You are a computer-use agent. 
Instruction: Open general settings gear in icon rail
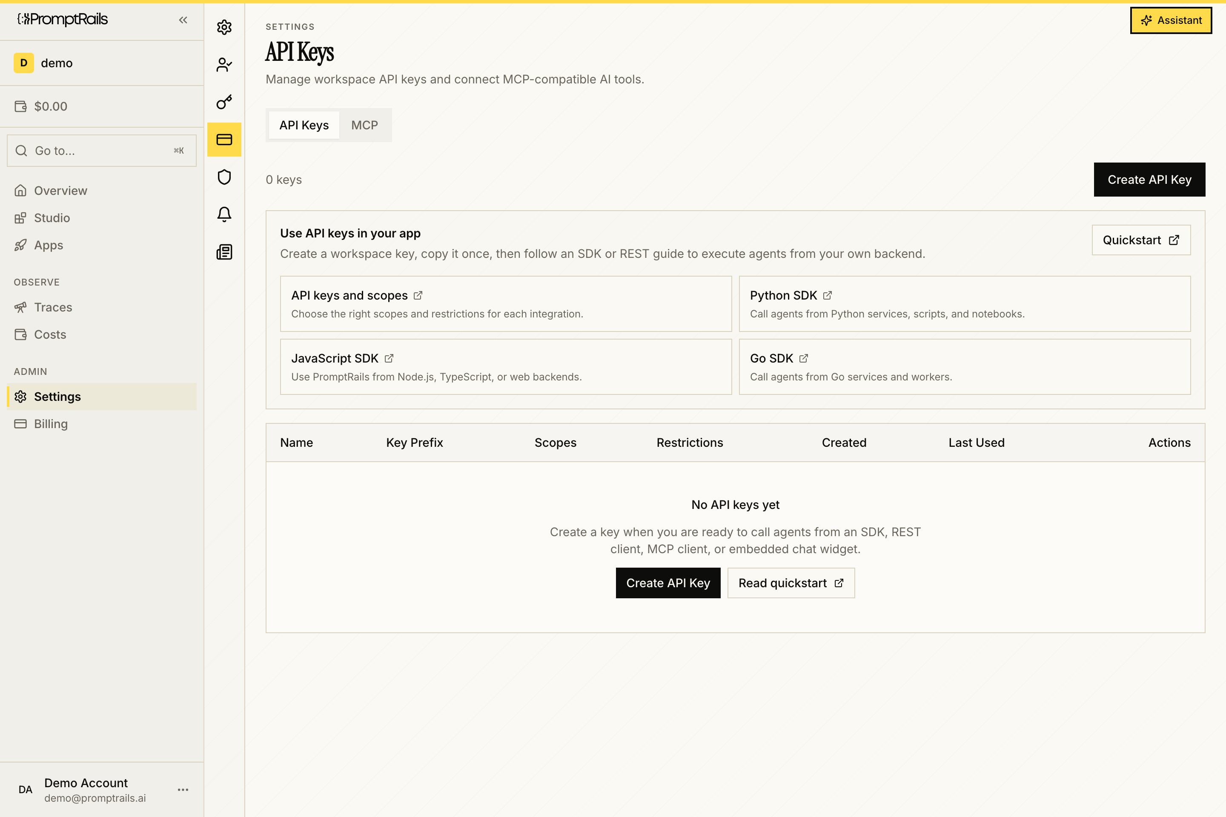pos(224,27)
